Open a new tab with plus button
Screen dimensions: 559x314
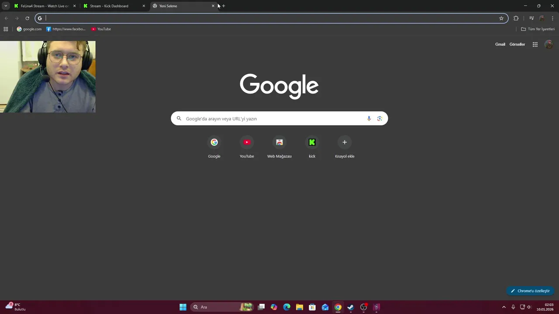tap(224, 6)
